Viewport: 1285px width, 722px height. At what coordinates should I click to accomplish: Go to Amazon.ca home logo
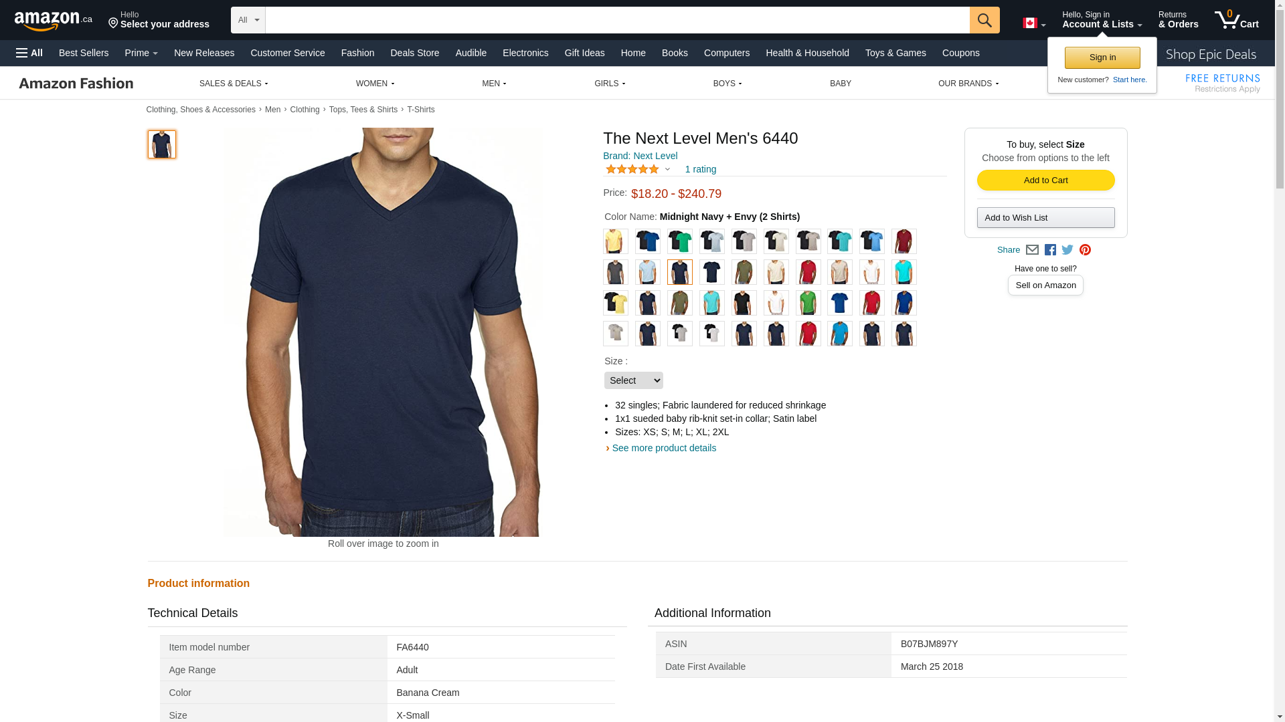[54, 20]
